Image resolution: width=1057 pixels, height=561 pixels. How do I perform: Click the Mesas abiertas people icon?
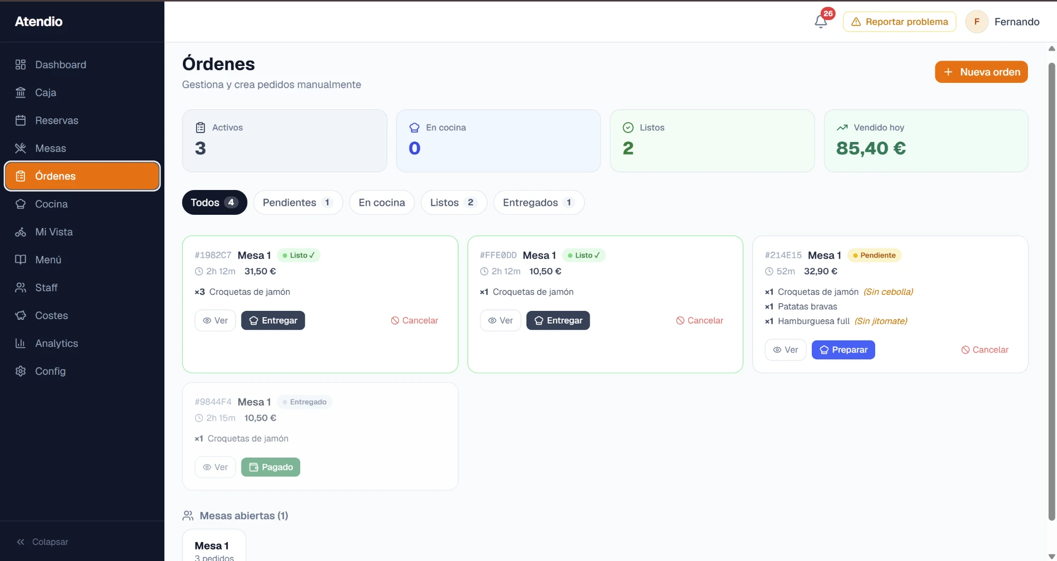pos(188,516)
